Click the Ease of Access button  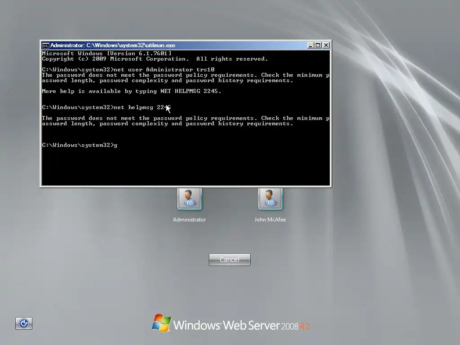[x=24, y=323]
